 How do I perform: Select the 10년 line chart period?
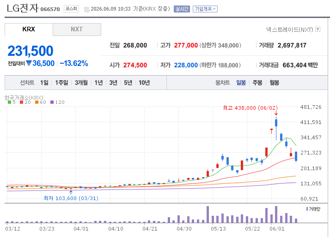click(144, 83)
